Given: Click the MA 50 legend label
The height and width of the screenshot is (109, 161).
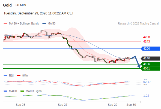Looking at the screenshot, I should click(x=52, y=24).
